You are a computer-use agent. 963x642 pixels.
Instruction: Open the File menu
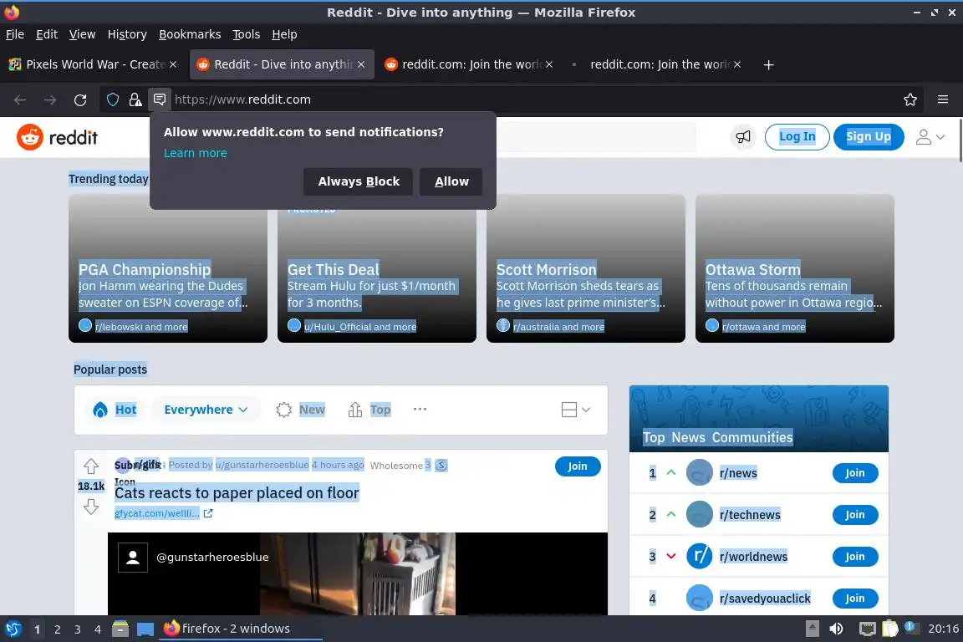point(15,34)
